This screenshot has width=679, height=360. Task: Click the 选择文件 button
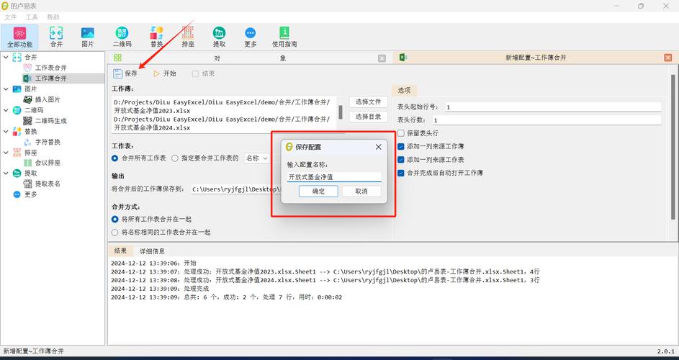(x=368, y=102)
